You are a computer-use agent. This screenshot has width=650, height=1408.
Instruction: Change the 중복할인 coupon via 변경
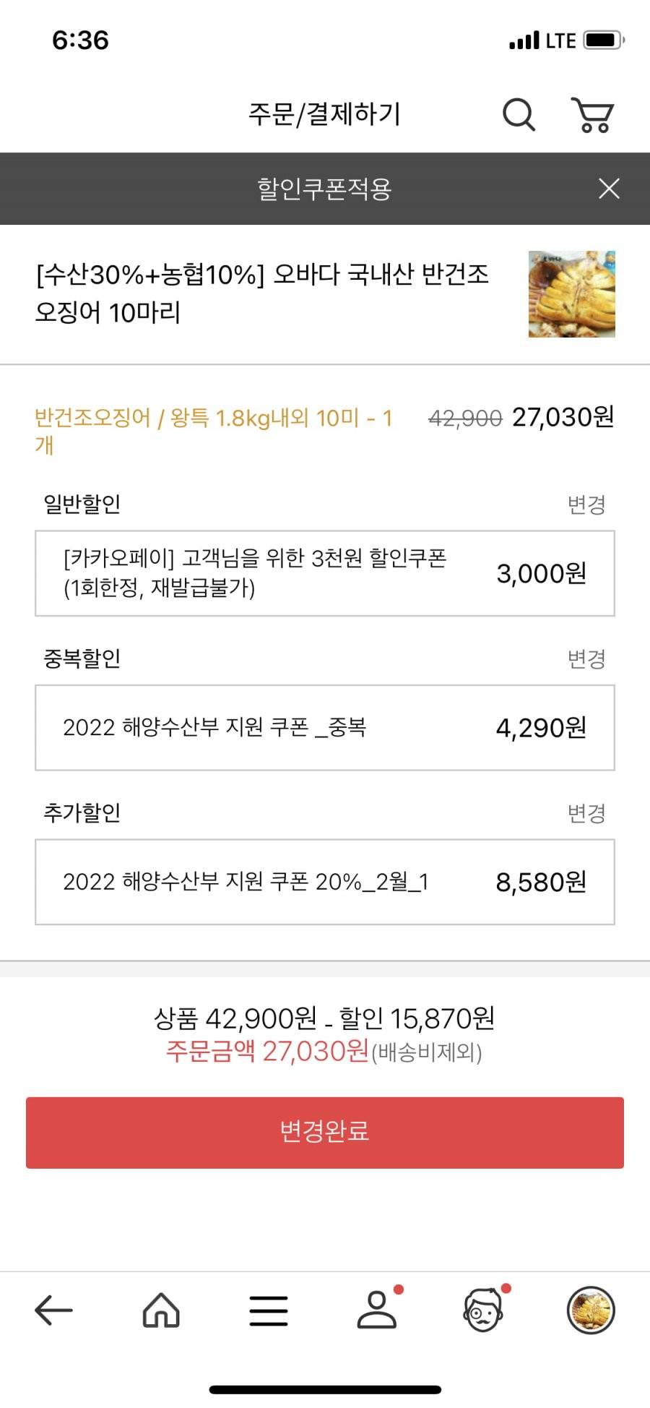tap(586, 659)
